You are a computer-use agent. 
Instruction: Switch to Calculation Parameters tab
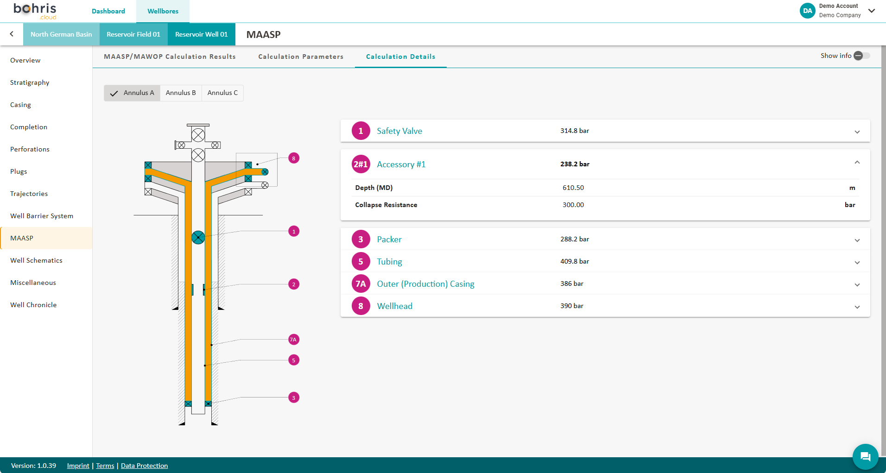click(x=301, y=57)
